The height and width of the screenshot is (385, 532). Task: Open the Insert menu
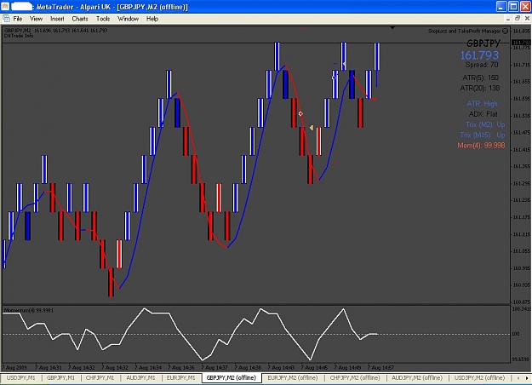[57, 19]
